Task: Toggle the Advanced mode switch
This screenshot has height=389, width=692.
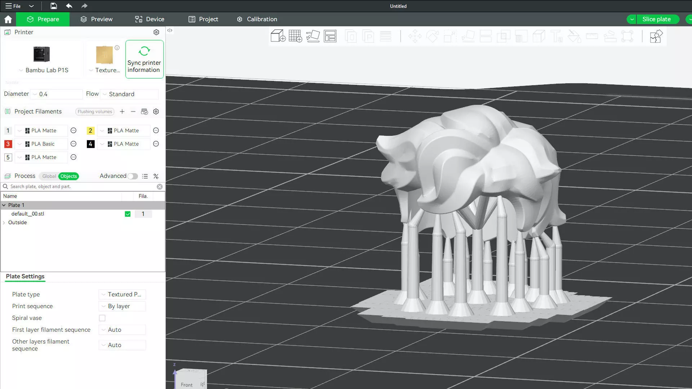Action: 132,176
